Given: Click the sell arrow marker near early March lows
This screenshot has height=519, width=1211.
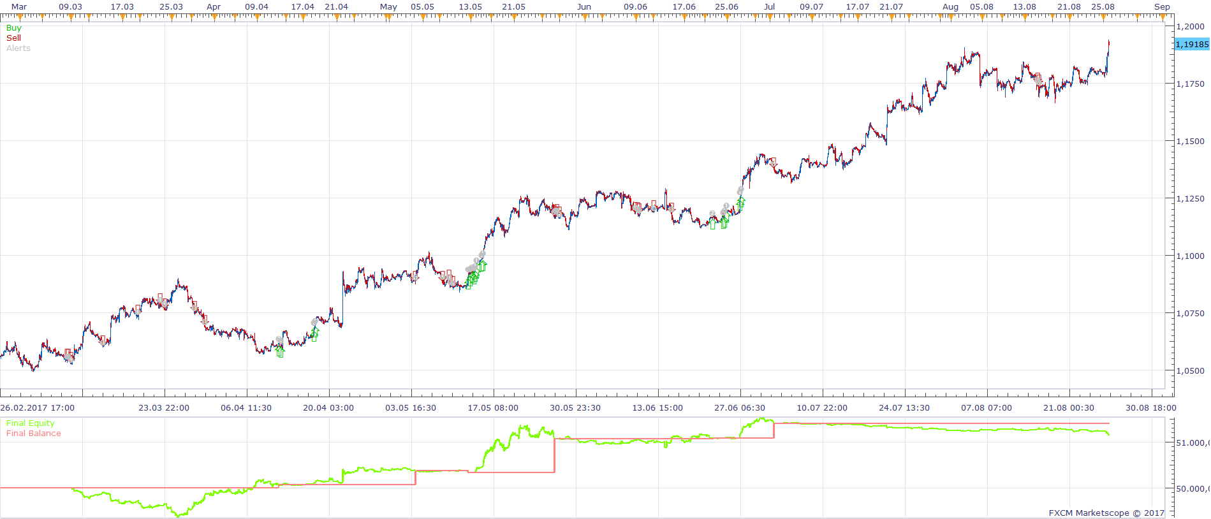Looking at the screenshot, I should pyautogui.click(x=68, y=355).
